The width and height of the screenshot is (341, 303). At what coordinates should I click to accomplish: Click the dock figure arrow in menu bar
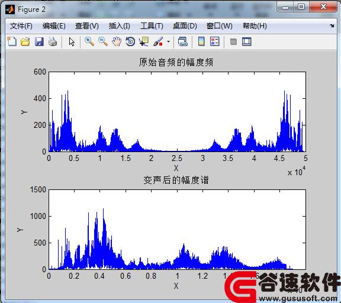[332, 26]
